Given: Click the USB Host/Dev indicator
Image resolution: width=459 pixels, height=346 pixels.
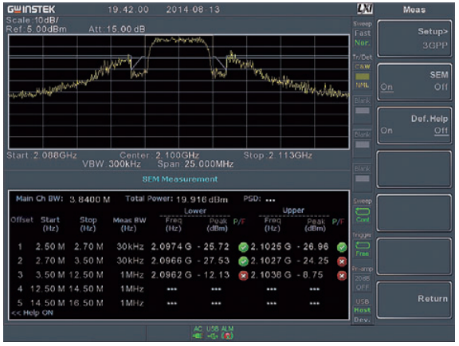Looking at the screenshot, I should coord(363,311).
